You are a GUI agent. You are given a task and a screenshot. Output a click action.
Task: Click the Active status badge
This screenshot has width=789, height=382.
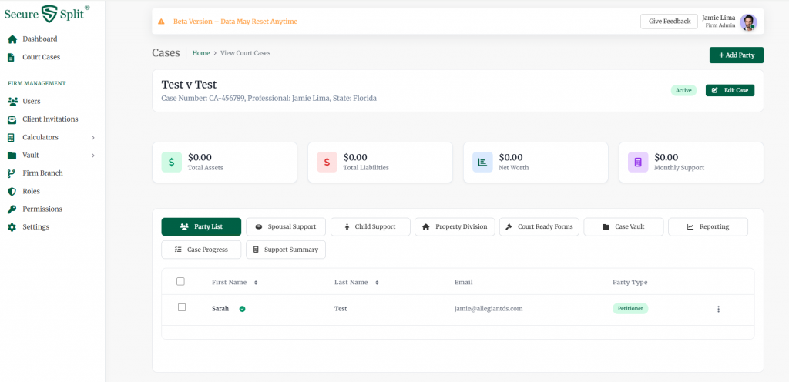683,90
